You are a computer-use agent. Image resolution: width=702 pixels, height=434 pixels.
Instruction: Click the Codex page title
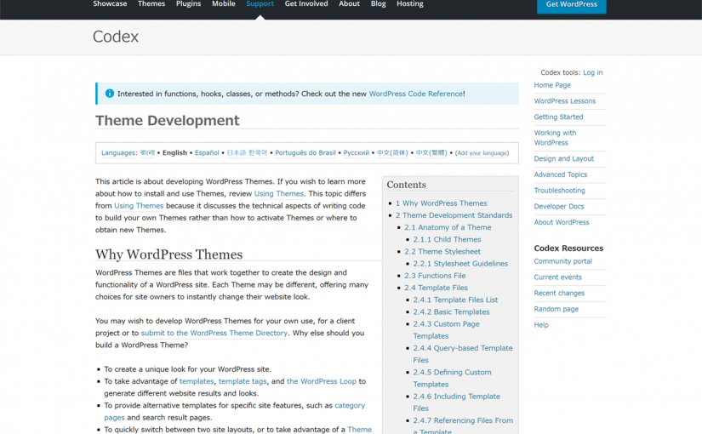(x=116, y=37)
